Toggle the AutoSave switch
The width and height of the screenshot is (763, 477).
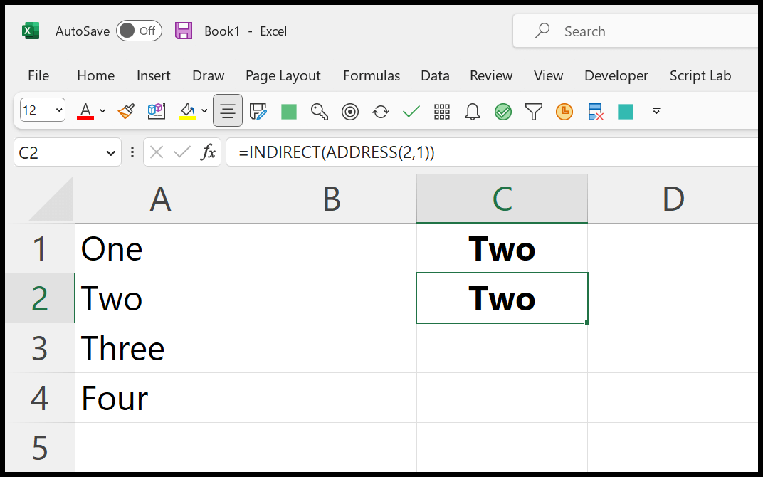click(x=139, y=31)
